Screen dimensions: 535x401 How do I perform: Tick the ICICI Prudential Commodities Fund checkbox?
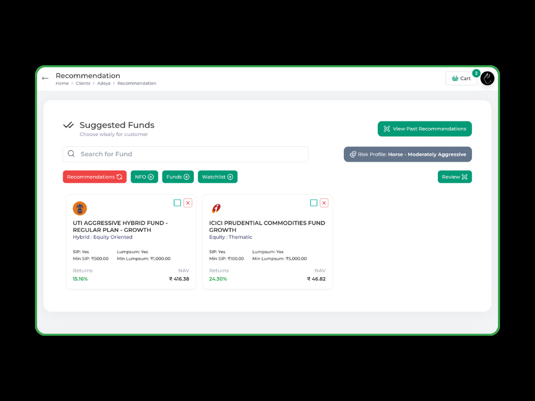click(x=313, y=203)
